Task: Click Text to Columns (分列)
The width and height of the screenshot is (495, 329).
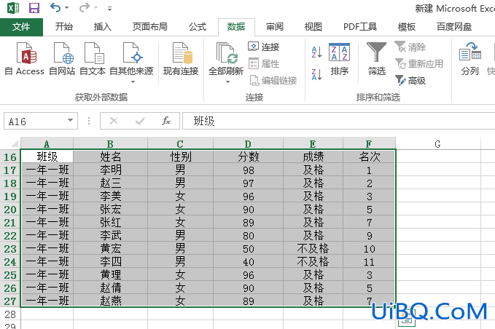Action: coord(470,60)
